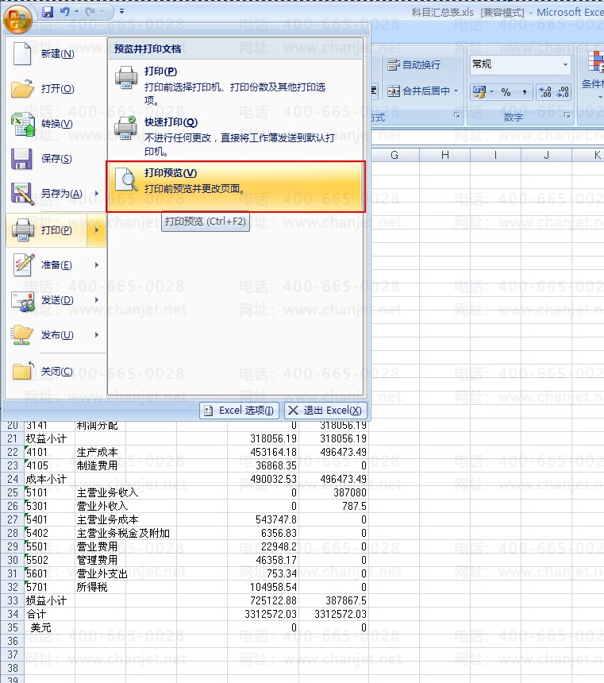Image resolution: width=604 pixels, height=683 pixels.
Task: Choose Print Preview (打印预览) option
Action: [x=235, y=187]
